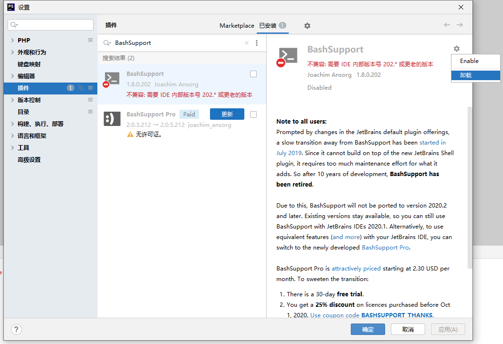Viewport: 503px width, 344px height.
Task: Expand the 外观和行为 settings node
Action: [x=12, y=52]
